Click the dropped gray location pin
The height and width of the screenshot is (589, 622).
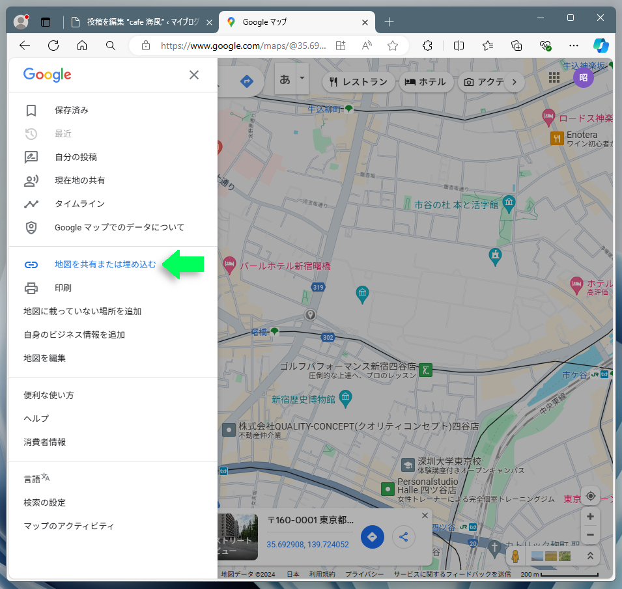click(x=310, y=315)
